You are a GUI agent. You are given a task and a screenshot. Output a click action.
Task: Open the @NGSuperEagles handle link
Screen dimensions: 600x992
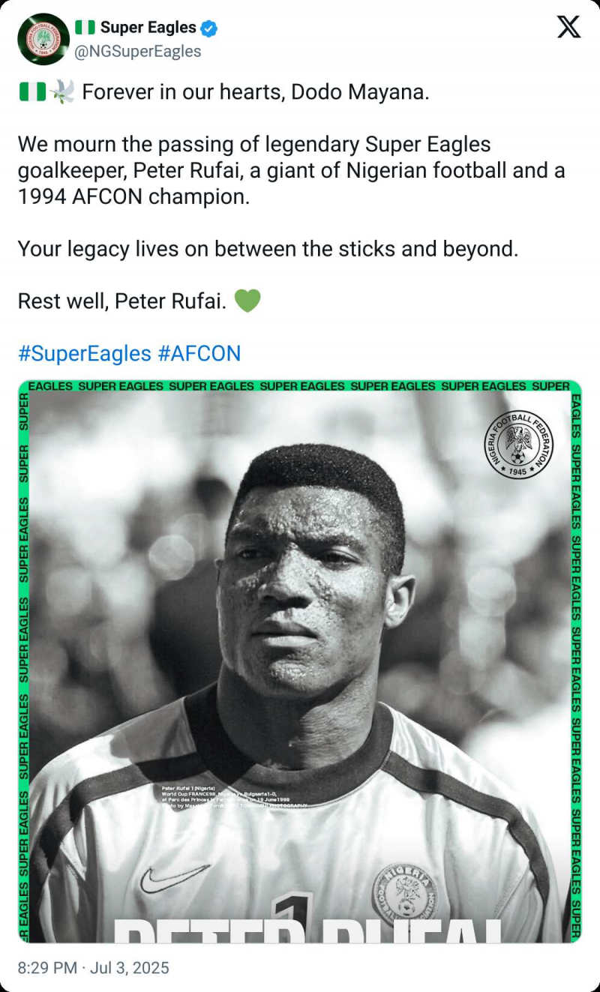pos(138,51)
